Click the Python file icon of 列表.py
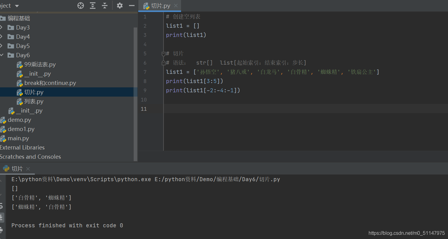This screenshot has height=239, width=448. coord(20,102)
